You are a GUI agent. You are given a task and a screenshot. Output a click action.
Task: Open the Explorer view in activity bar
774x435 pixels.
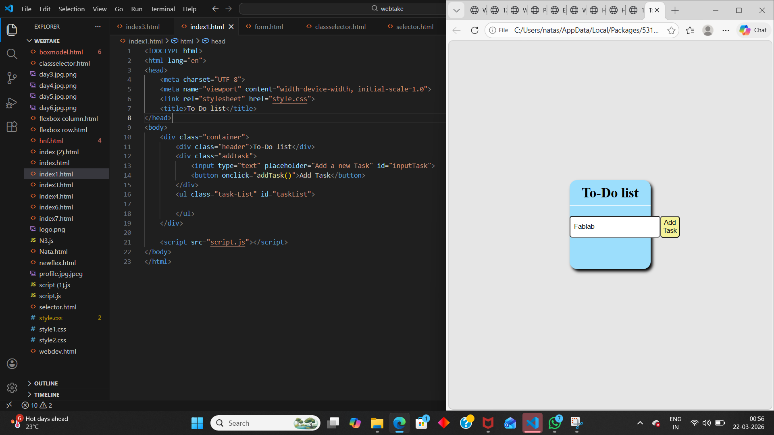[x=12, y=29]
